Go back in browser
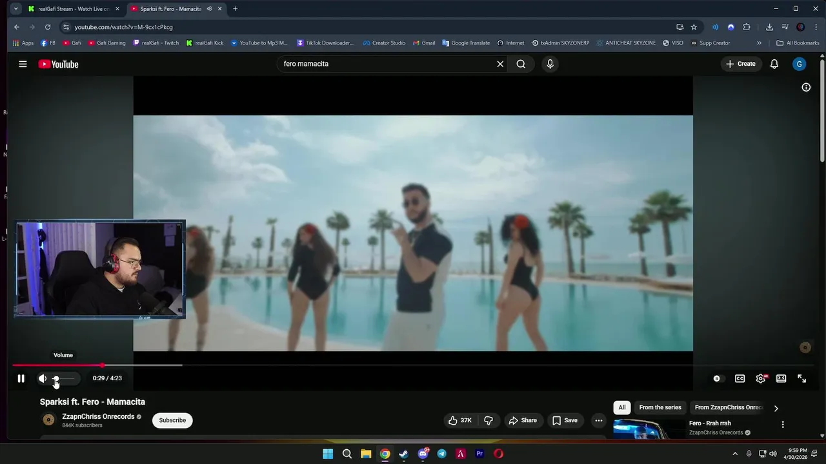Image resolution: width=826 pixels, height=464 pixels. coord(17,27)
